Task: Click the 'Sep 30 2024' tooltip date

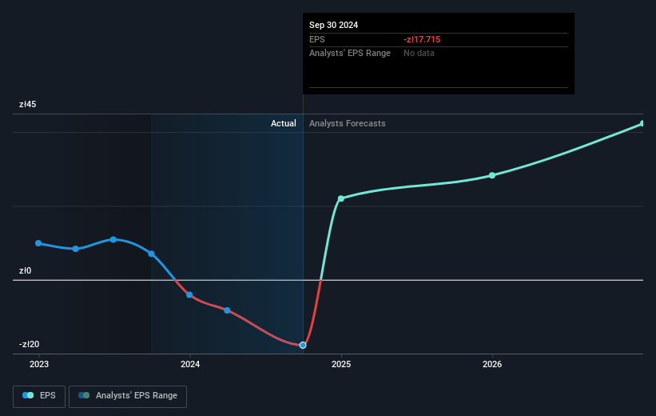Action: click(333, 25)
